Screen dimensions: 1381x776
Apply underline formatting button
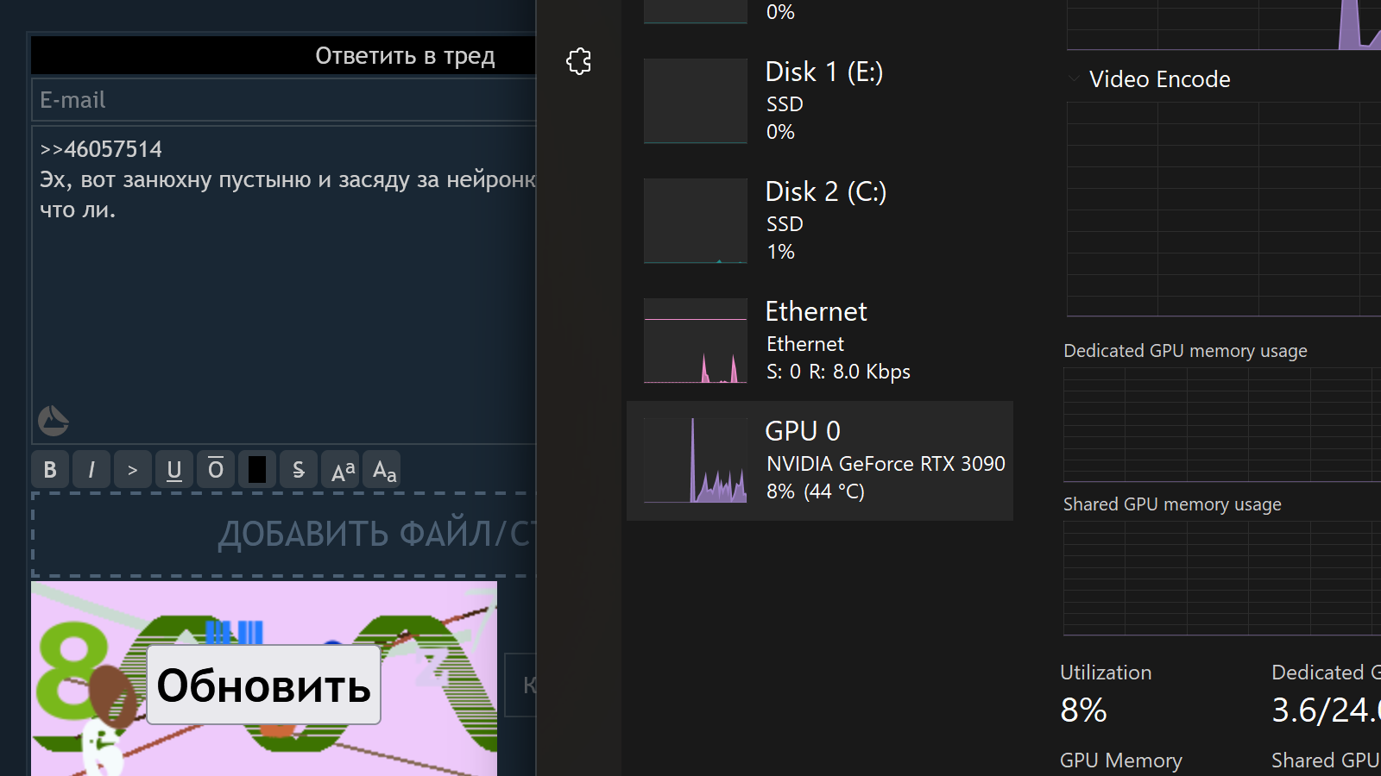(174, 470)
